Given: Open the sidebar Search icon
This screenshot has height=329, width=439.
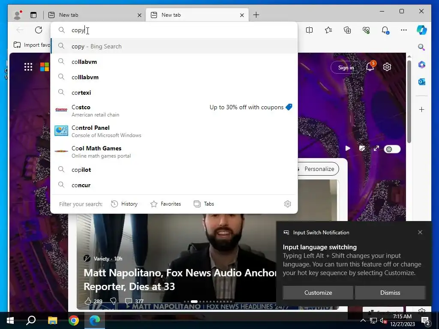Looking at the screenshot, I should [421, 47].
